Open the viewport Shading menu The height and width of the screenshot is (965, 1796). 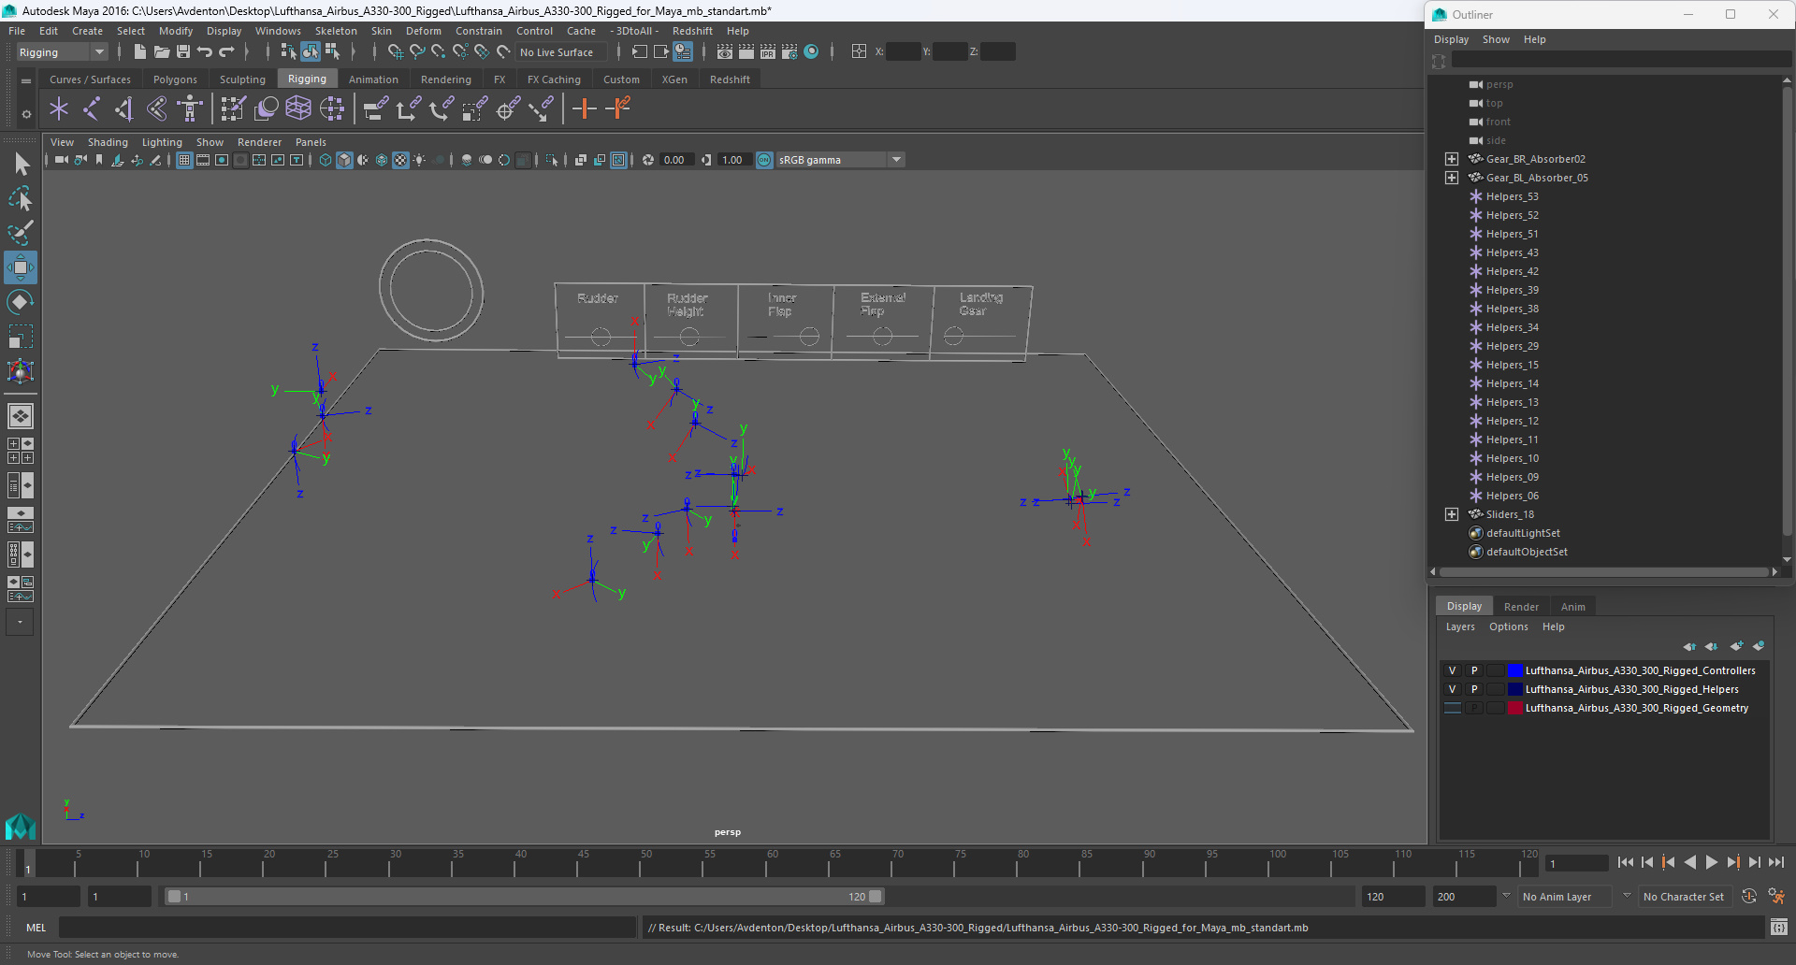[x=108, y=142]
